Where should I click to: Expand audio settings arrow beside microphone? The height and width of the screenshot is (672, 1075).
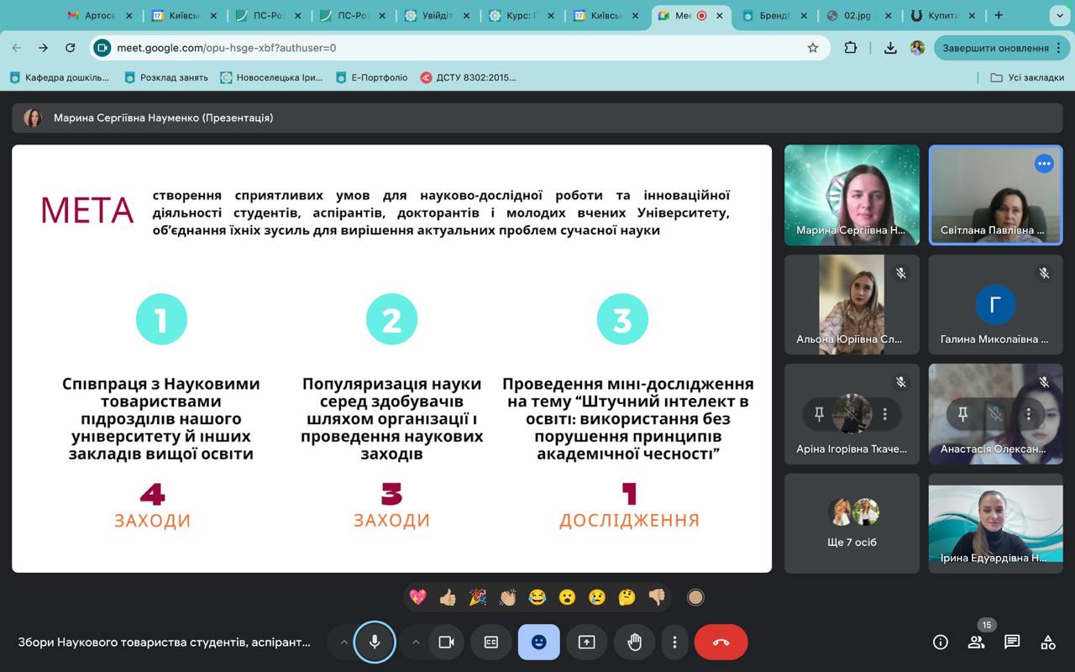pyautogui.click(x=343, y=642)
